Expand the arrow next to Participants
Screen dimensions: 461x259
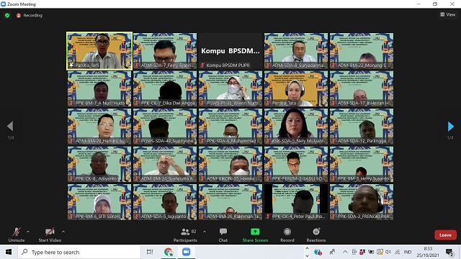point(205,232)
